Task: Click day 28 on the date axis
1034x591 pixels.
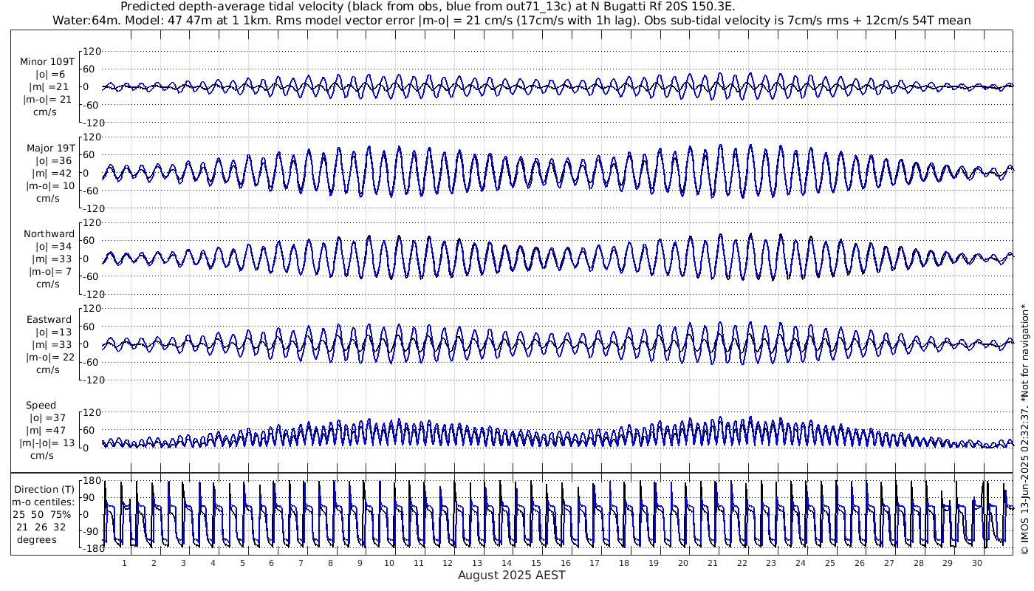Action: tap(918, 563)
